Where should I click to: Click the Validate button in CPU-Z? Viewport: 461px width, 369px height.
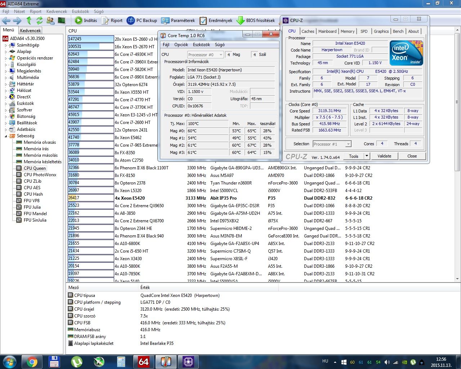(x=384, y=156)
